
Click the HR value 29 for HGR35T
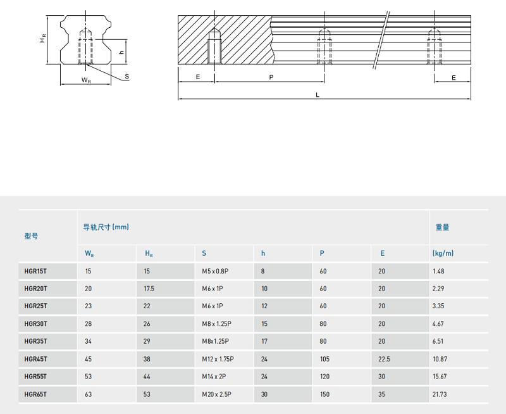[x=147, y=341]
